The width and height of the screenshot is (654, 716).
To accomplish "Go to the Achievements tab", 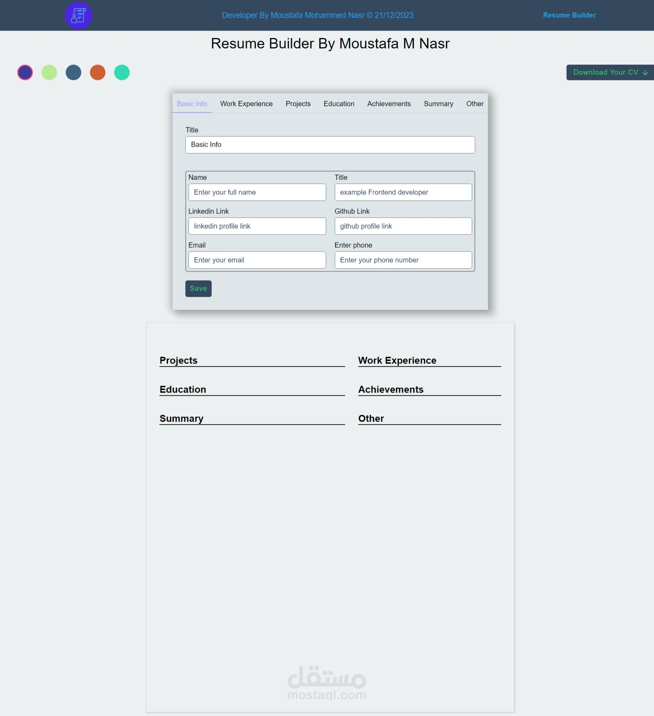I will click(389, 104).
